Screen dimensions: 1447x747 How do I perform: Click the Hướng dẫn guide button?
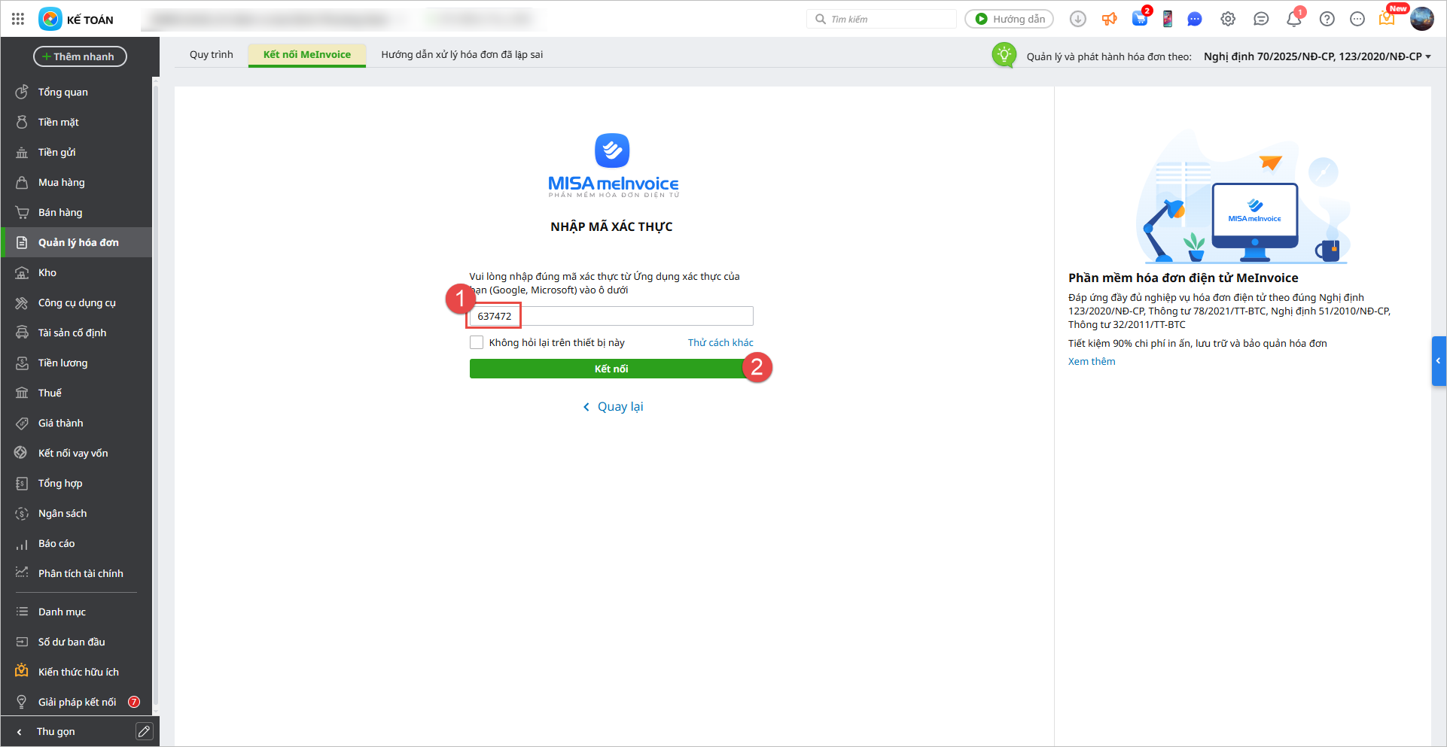pos(1009,19)
